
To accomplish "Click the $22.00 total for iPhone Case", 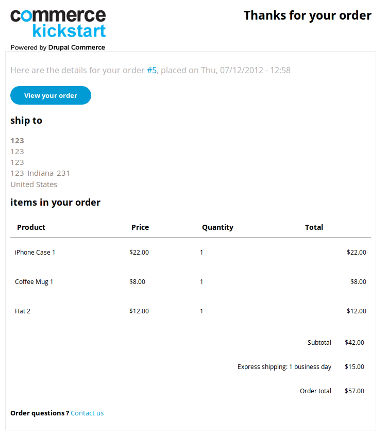I will pos(357,252).
